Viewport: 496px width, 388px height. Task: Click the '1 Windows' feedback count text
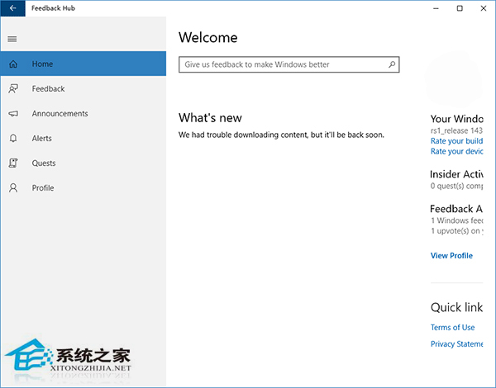[457, 220]
